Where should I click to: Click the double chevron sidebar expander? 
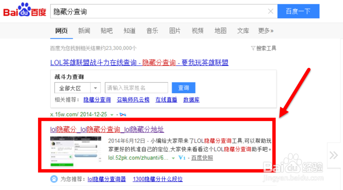click(334, 155)
